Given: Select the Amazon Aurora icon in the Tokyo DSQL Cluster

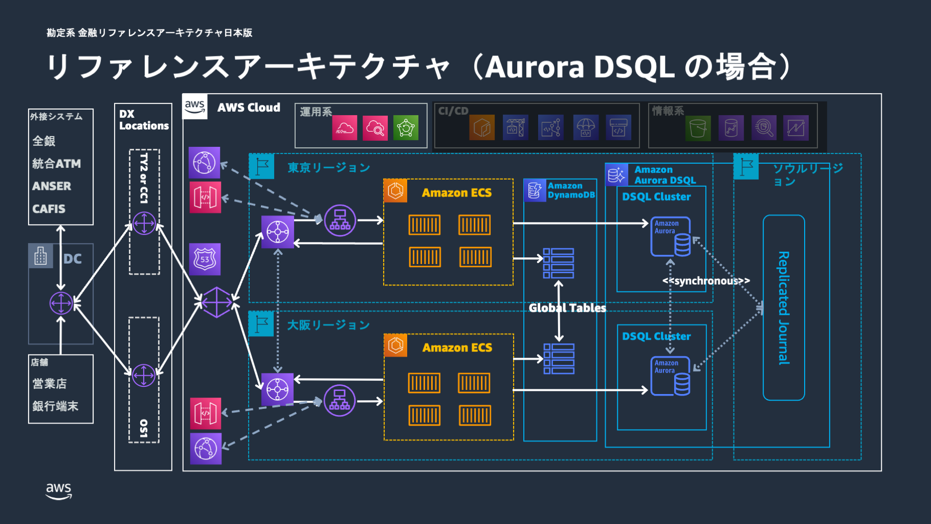Looking at the screenshot, I should coord(671,236).
